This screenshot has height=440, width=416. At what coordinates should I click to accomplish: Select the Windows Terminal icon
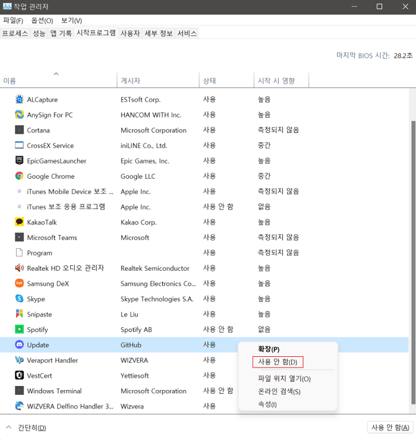pyautogui.click(x=19, y=391)
